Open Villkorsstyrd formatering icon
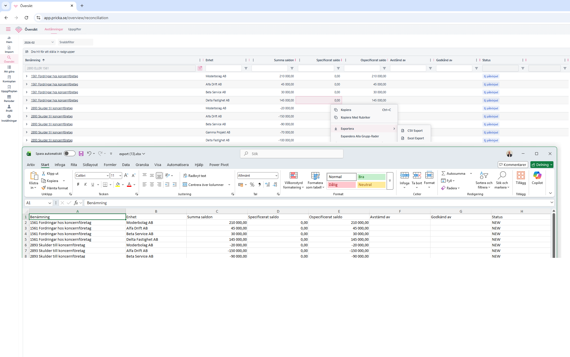570x357 pixels. 293,176
